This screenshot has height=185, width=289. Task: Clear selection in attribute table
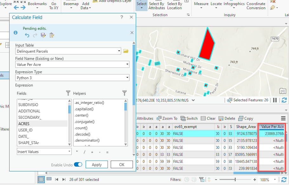tap(208, 118)
